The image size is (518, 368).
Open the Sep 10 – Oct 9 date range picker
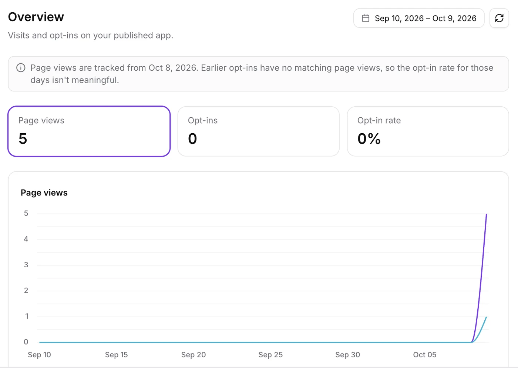tap(419, 18)
